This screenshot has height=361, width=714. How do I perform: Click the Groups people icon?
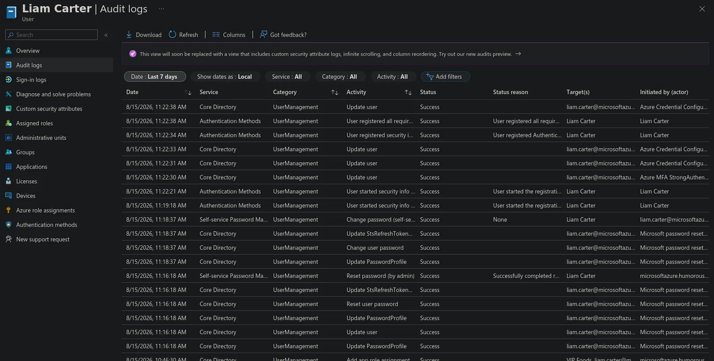pos(8,152)
